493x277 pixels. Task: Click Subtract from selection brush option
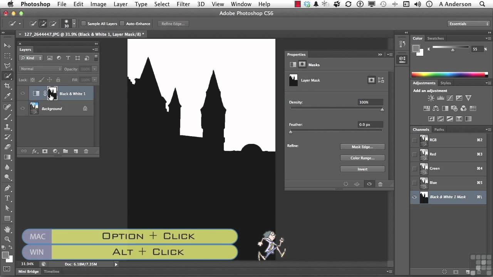click(x=53, y=23)
